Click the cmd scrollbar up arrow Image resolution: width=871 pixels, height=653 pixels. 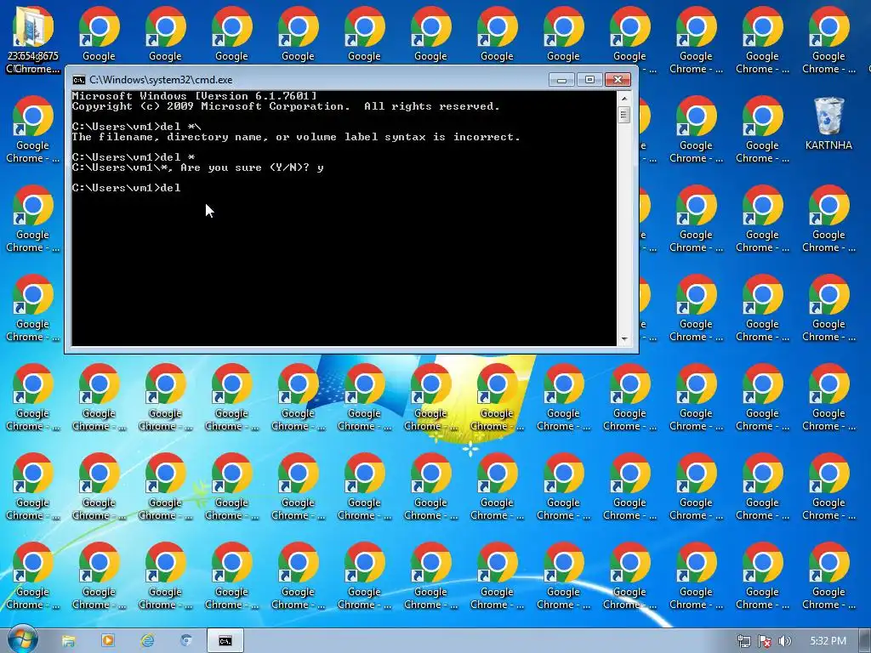coord(624,99)
